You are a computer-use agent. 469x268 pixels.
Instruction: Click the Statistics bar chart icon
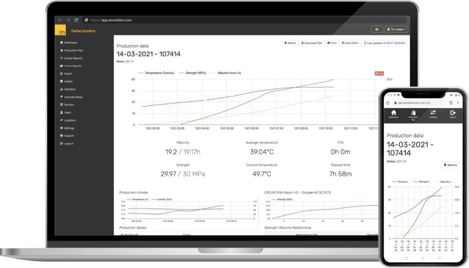coord(61,89)
